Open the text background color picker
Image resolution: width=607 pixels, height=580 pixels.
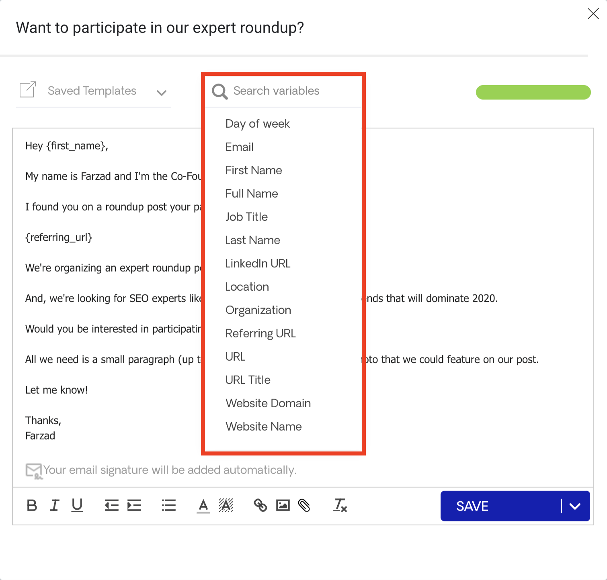(x=226, y=505)
